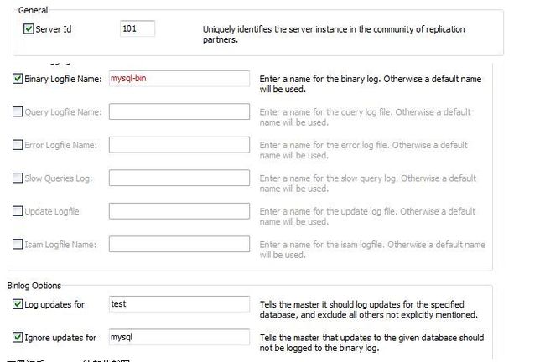
Task: Uncheck the Log updates for checkbox
Action: tap(18, 304)
